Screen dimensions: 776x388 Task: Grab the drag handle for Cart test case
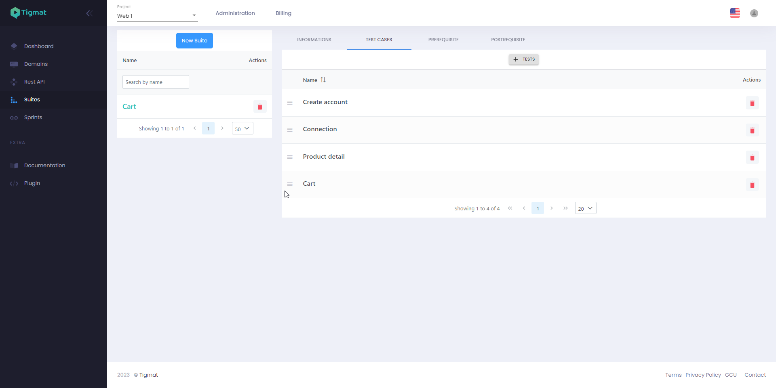[290, 184]
